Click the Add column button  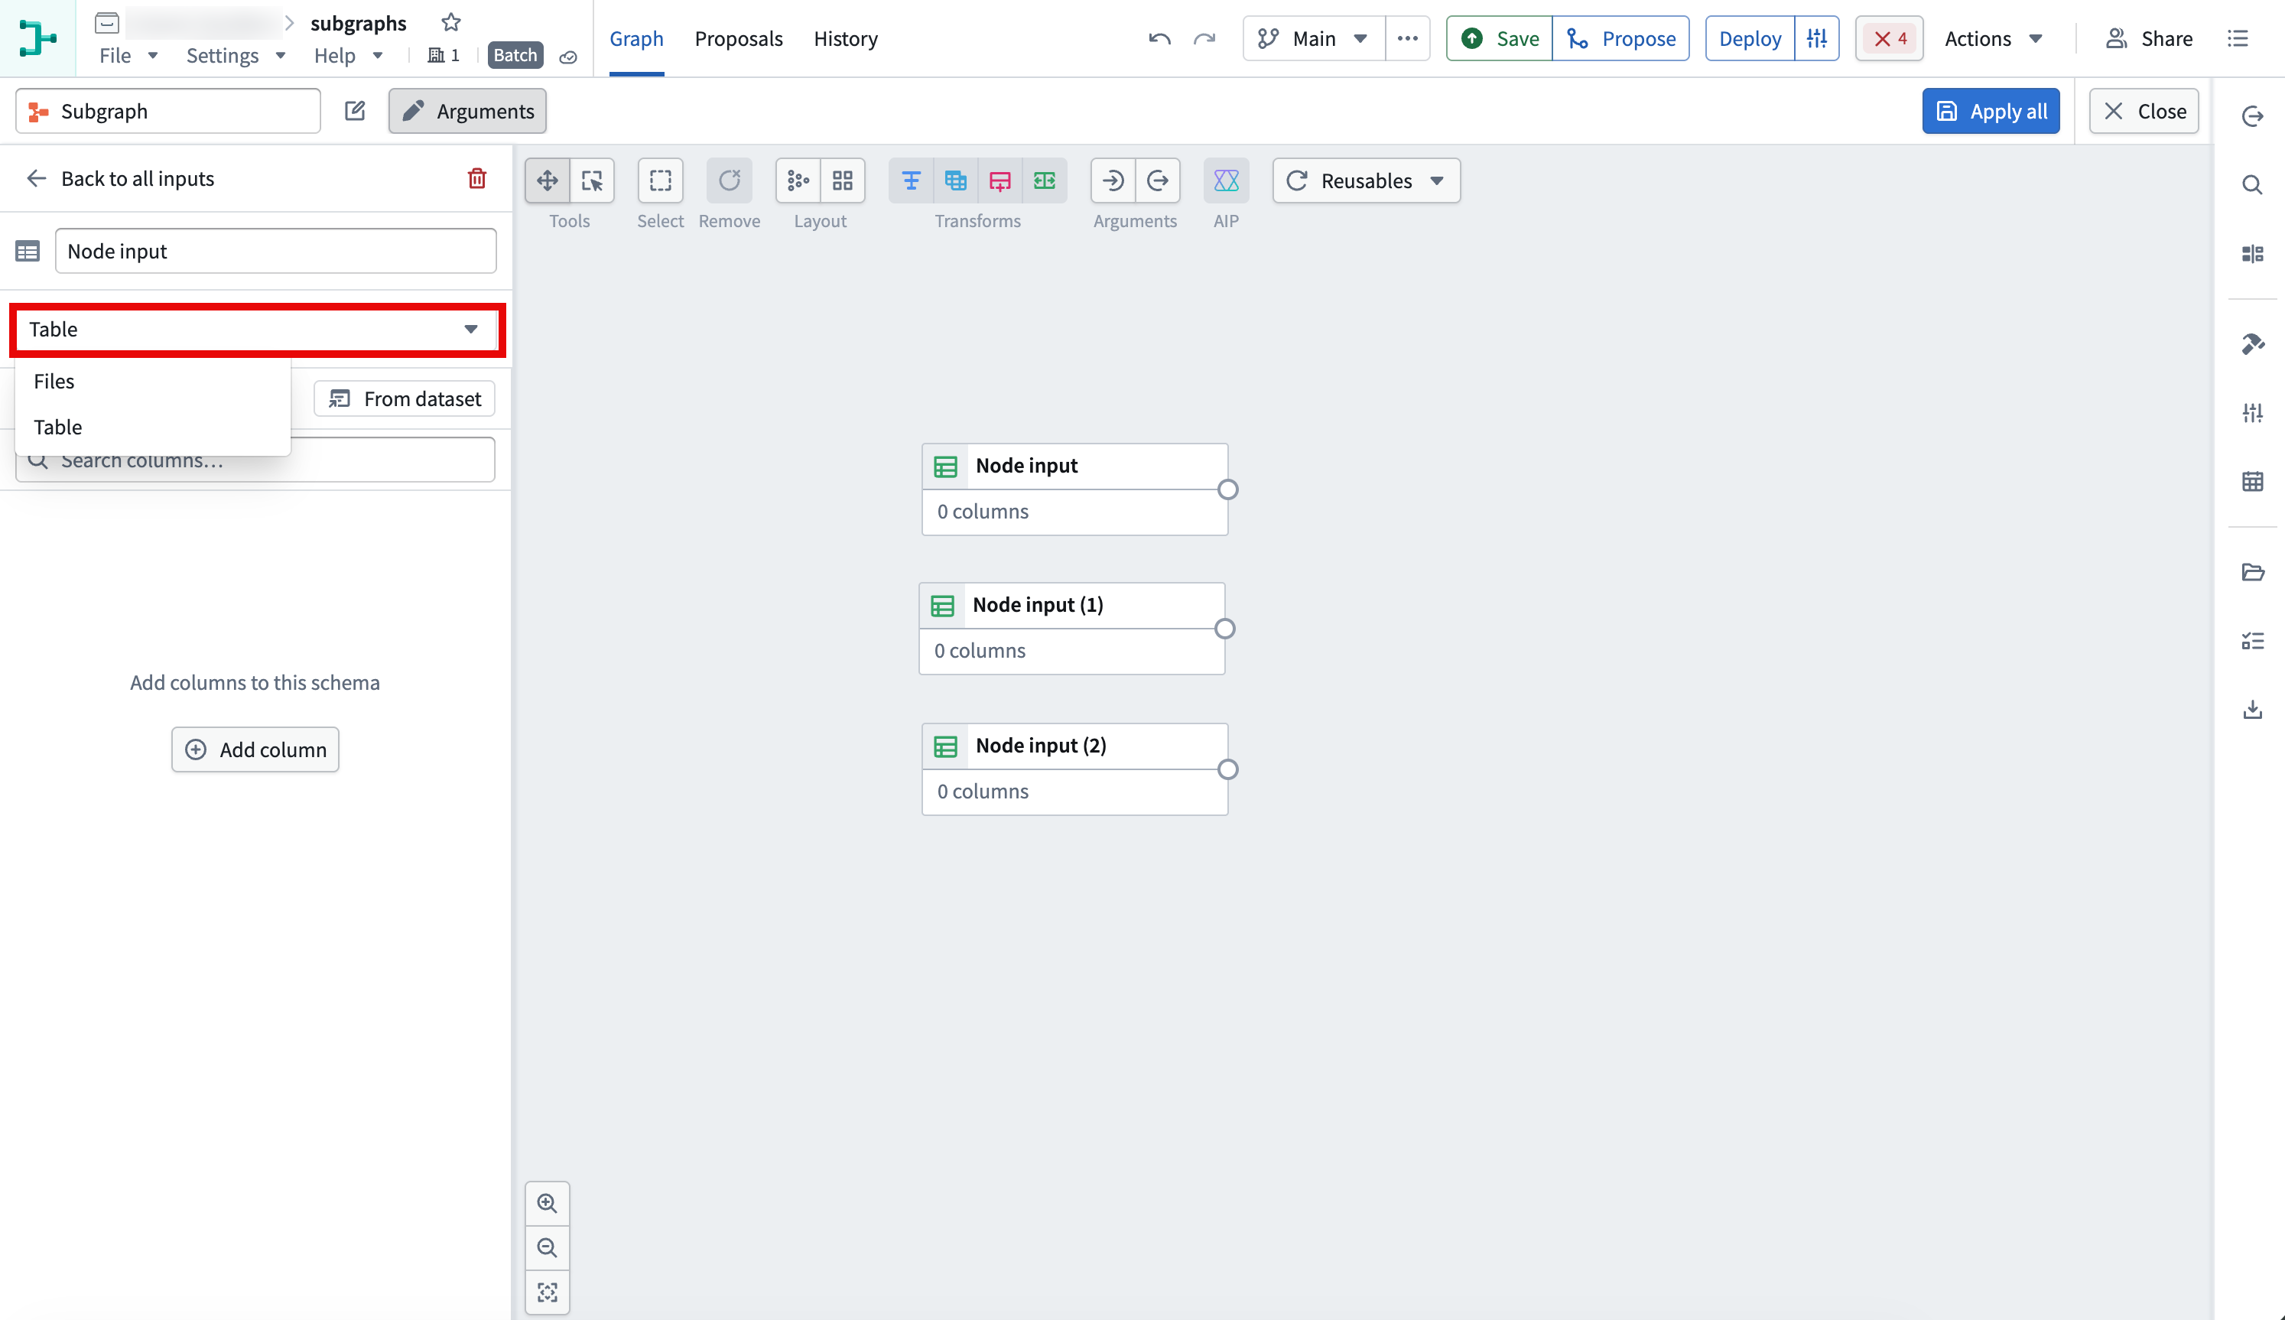[255, 749]
